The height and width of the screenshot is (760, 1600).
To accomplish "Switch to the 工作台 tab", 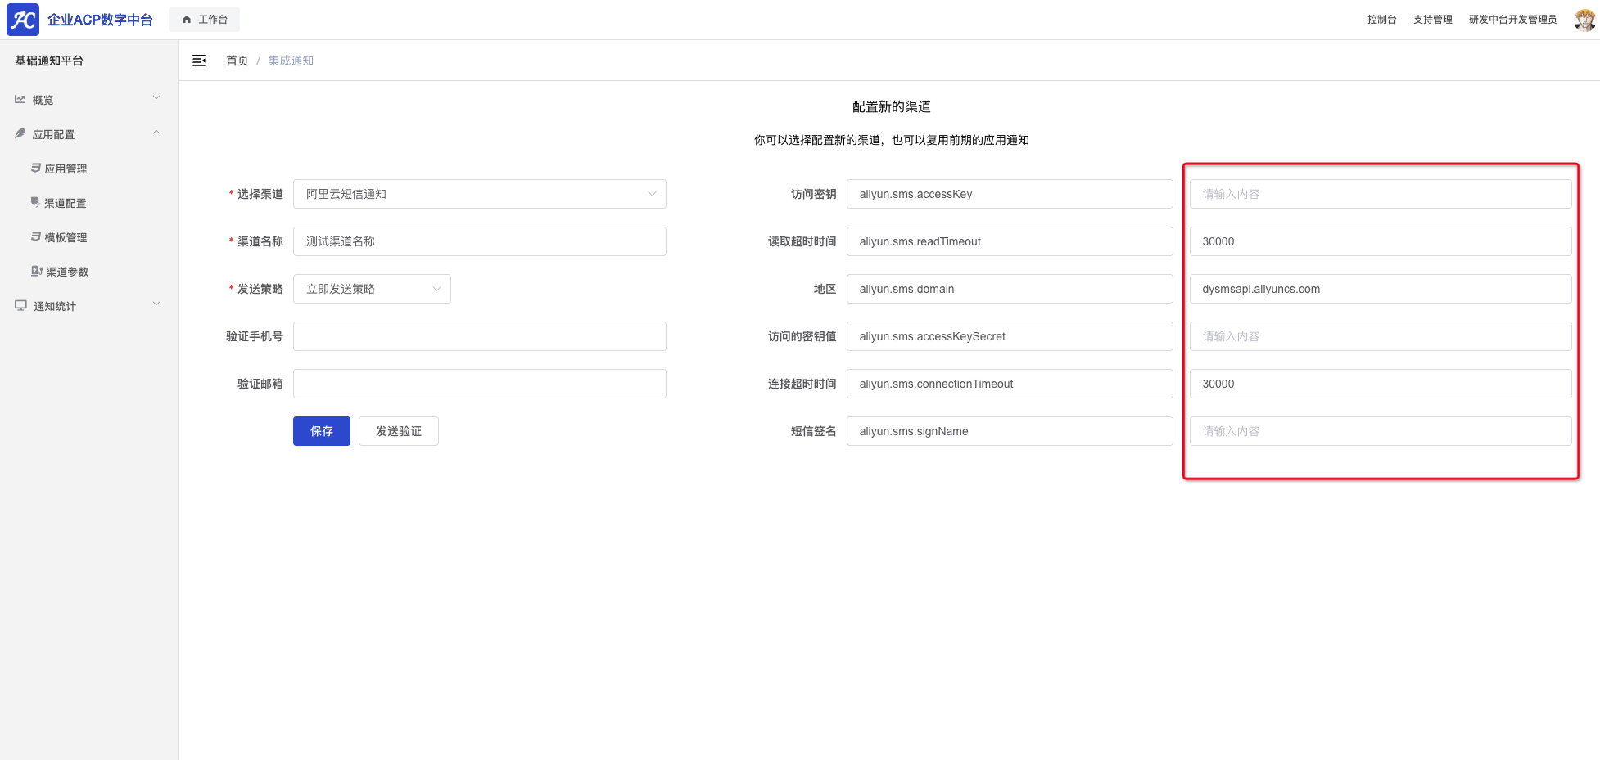I will [205, 20].
